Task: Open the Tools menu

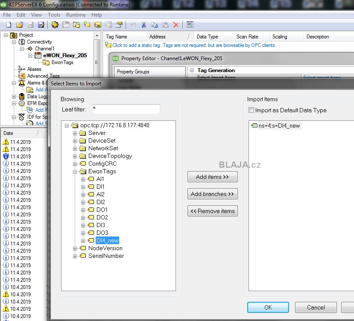Action: coord(54,15)
